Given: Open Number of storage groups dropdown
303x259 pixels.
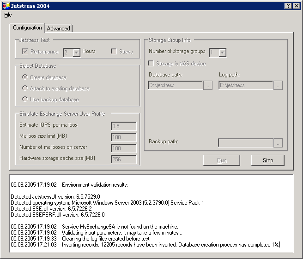Looking at the screenshot, I should (223, 53).
